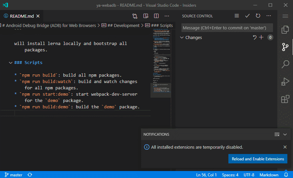The width and height of the screenshot is (293, 178).
Task: Change language mode via Markdown entry
Action: click(x=269, y=175)
